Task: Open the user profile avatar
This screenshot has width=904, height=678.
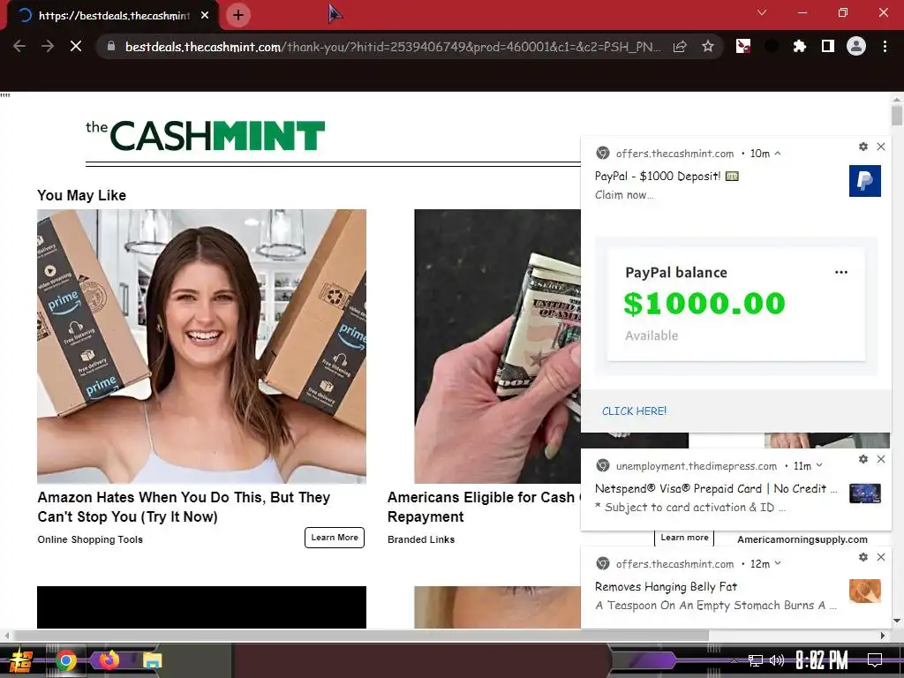Action: click(856, 46)
